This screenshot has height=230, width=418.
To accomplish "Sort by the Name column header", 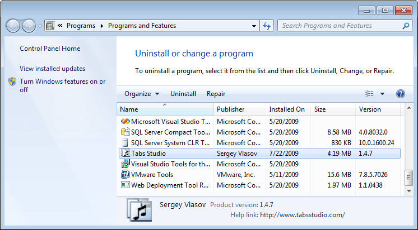I will pyautogui.click(x=165, y=109).
